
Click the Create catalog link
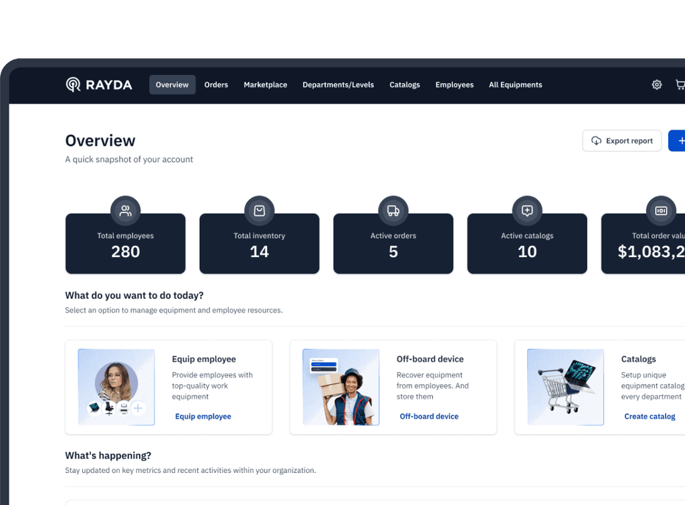[650, 416]
